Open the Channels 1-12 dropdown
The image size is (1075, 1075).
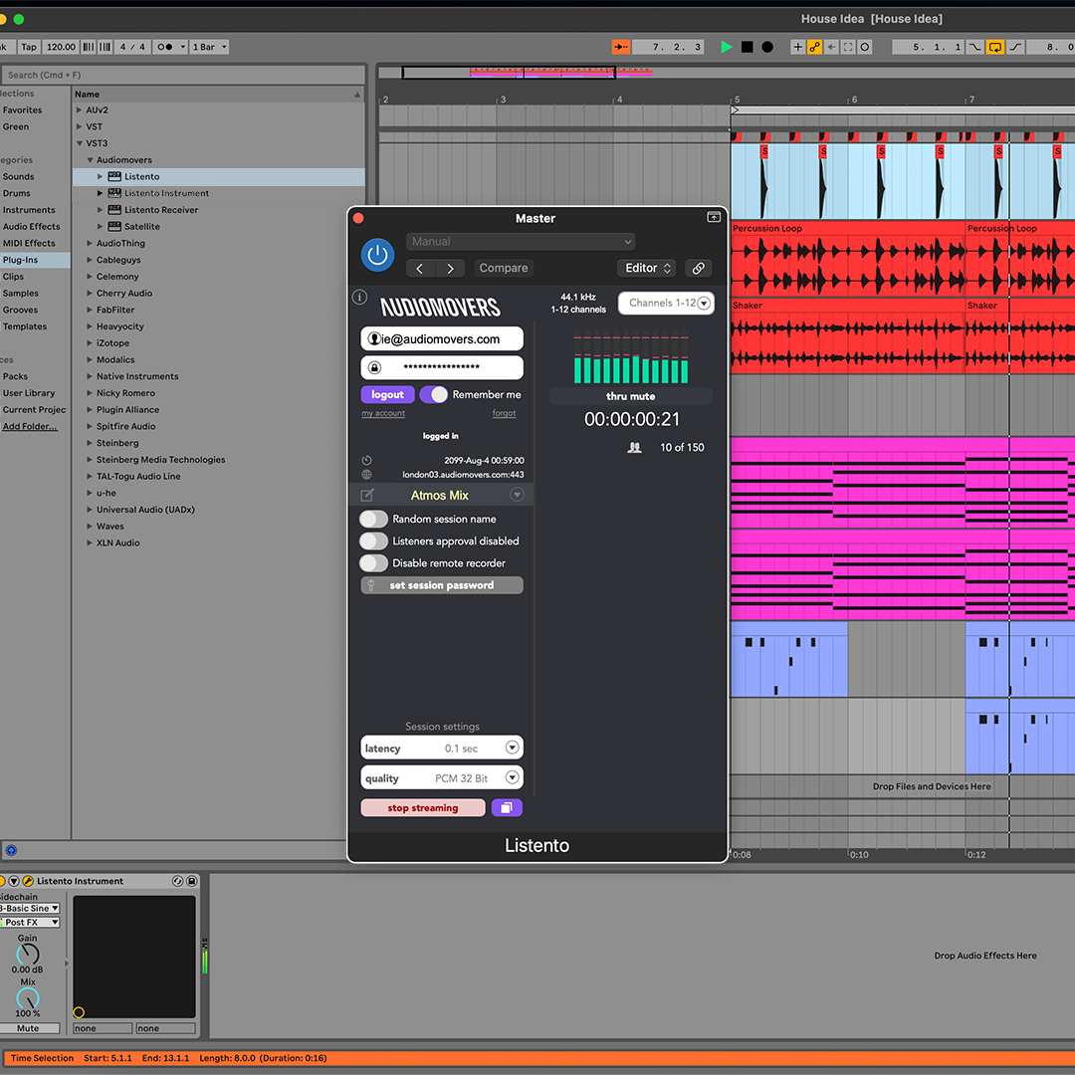pyautogui.click(x=666, y=303)
